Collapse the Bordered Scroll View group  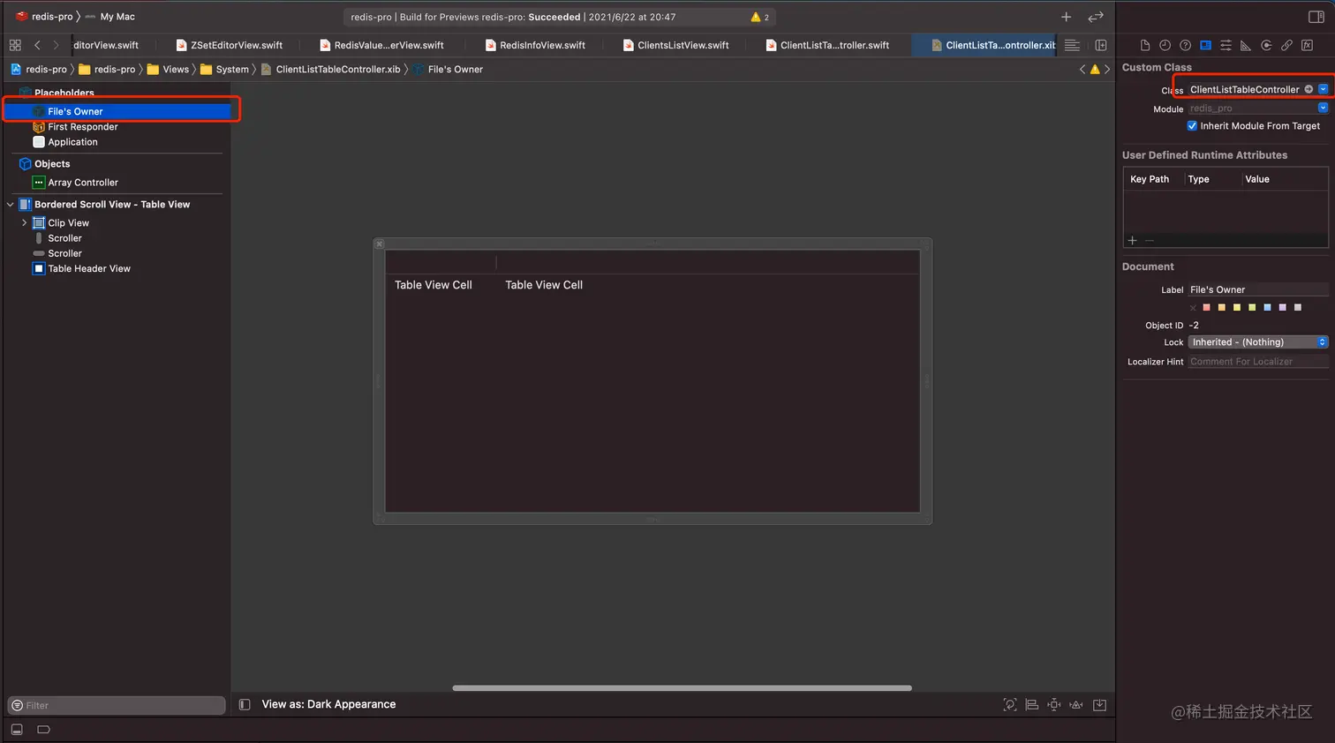(x=10, y=205)
